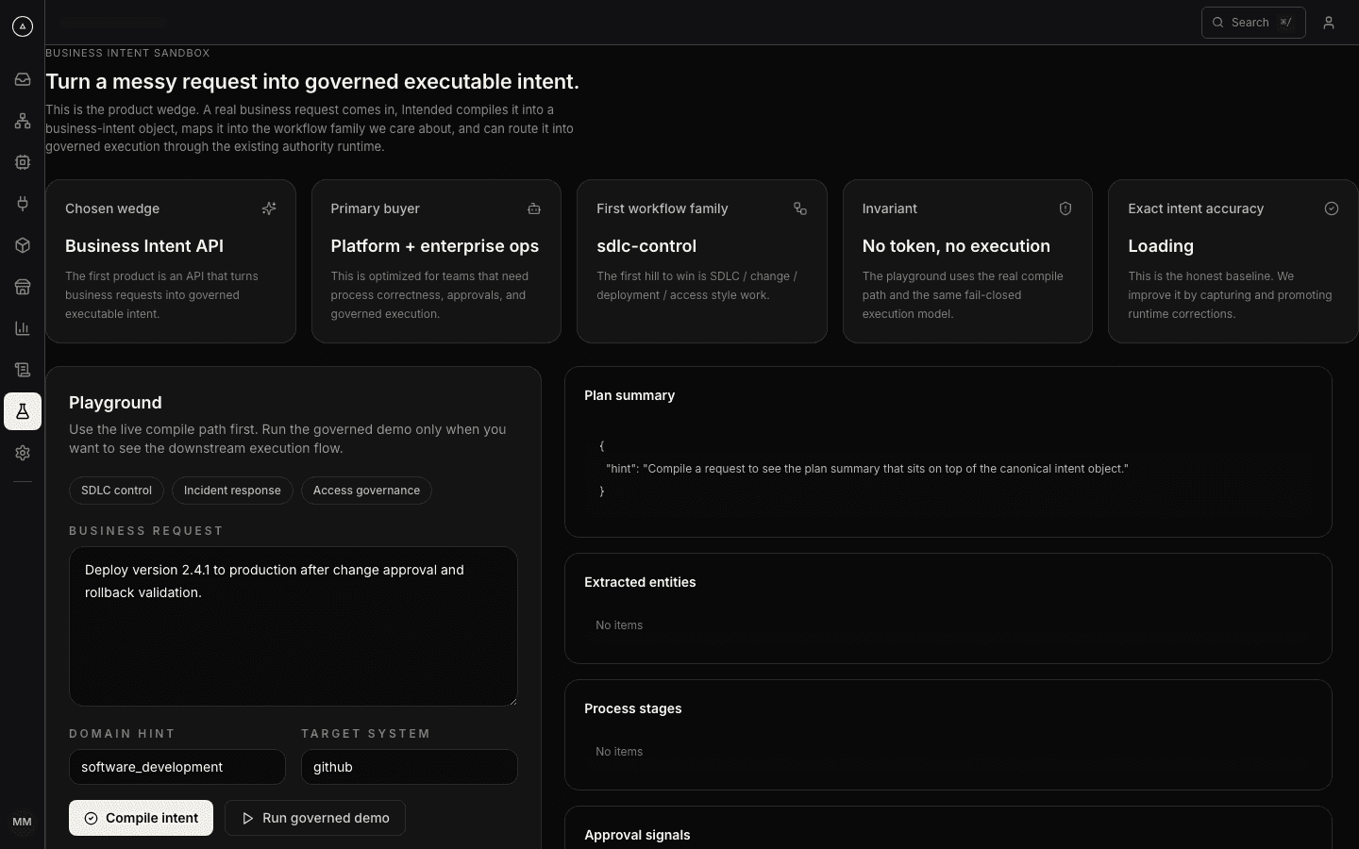This screenshot has width=1359, height=849.
Task: Click the Playground heading
Action: click(115, 403)
